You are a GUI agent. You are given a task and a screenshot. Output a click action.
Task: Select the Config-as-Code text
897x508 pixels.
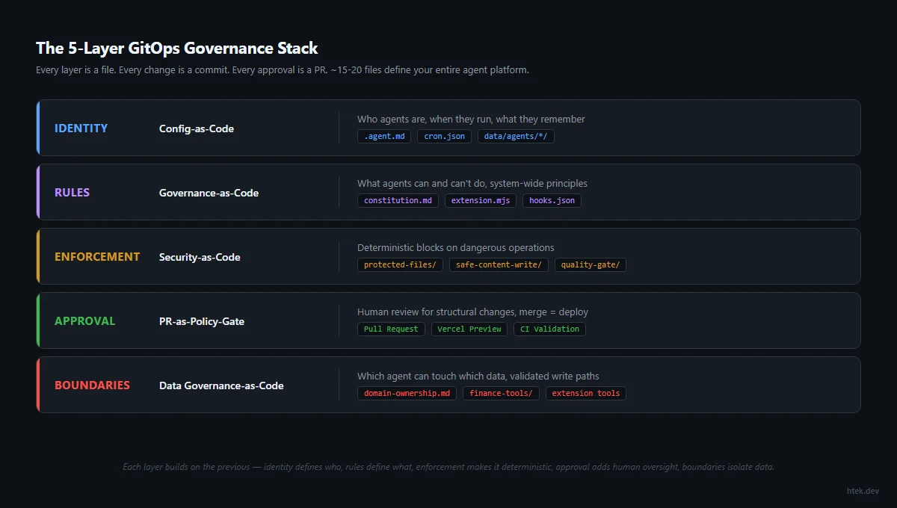tap(197, 128)
